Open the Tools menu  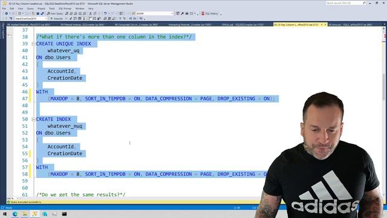[52, 8]
